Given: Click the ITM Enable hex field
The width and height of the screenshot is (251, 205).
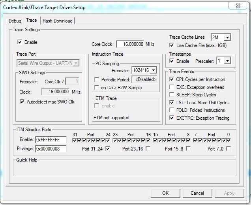Looking at the screenshot, I should click(51, 140).
